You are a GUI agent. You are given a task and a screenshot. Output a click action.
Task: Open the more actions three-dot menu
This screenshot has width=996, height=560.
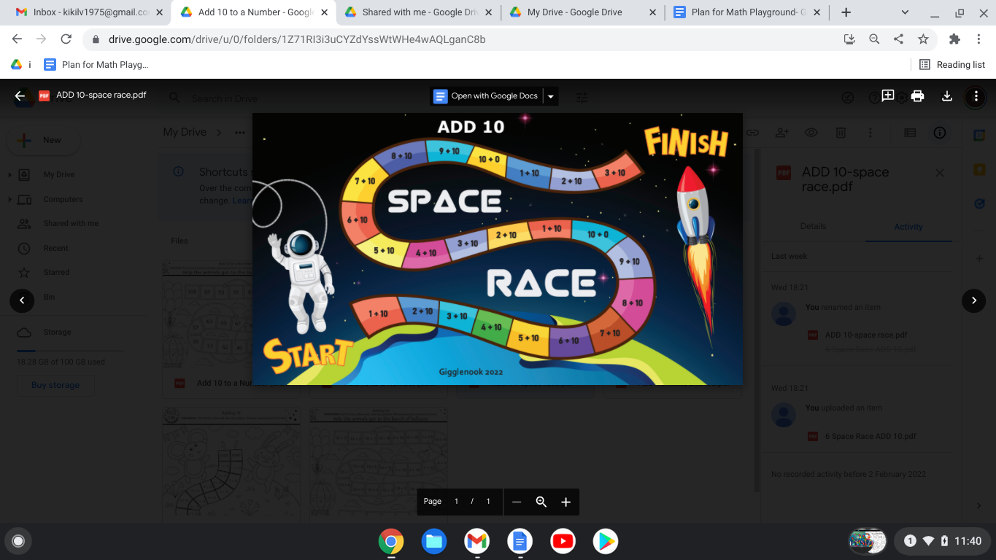coord(976,96)
